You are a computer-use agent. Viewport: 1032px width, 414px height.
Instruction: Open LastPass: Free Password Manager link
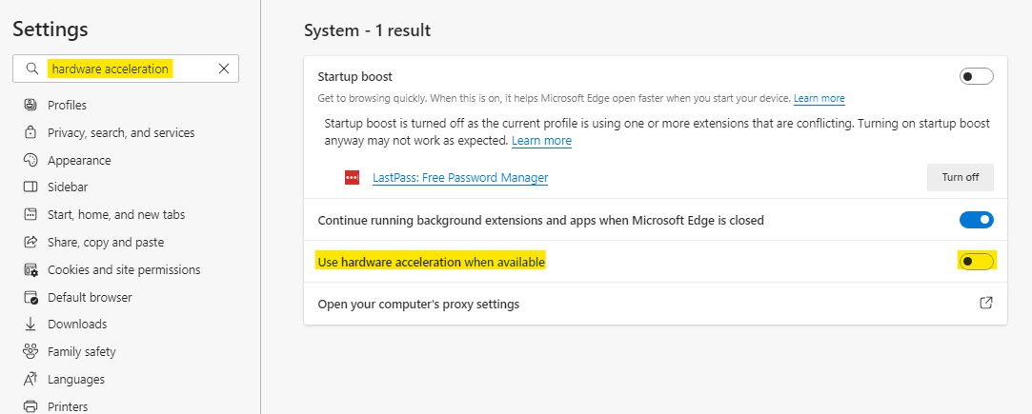(460, 177)
